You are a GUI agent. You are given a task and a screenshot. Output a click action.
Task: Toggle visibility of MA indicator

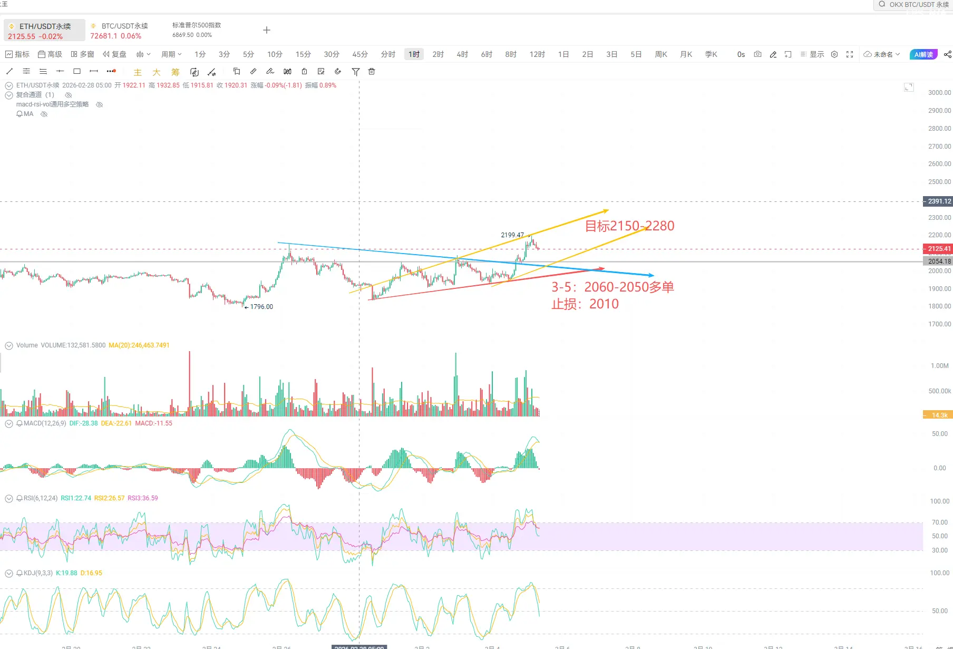pyautogui.click(x=44, y=114)
